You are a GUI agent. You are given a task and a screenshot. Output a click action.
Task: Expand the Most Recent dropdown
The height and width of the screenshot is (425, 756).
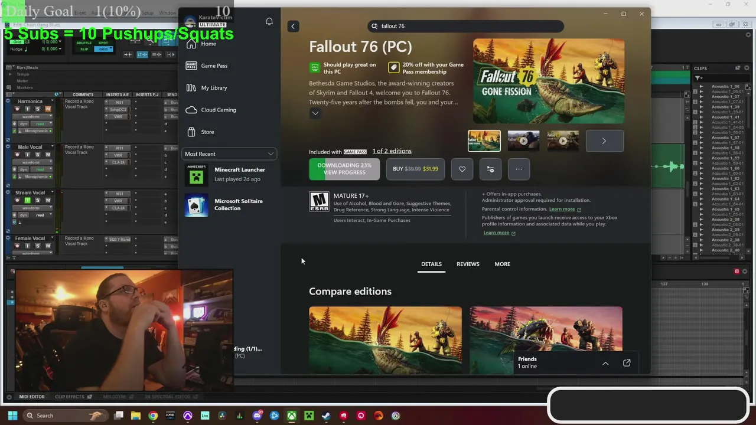click(x=229, y=154)
